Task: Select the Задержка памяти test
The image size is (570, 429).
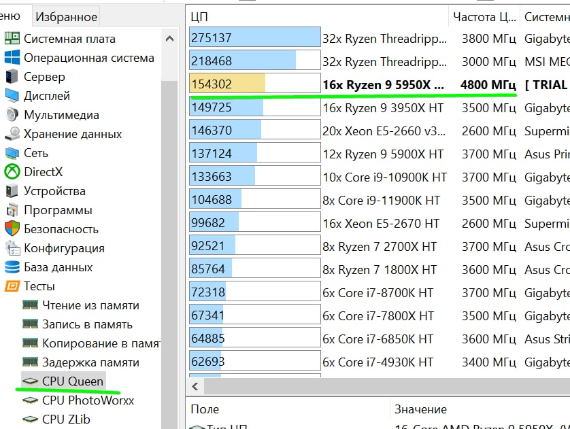Action: [x=90, y=362]
